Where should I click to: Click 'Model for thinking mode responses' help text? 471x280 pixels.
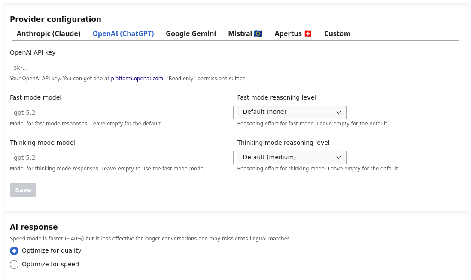point(108,168)
